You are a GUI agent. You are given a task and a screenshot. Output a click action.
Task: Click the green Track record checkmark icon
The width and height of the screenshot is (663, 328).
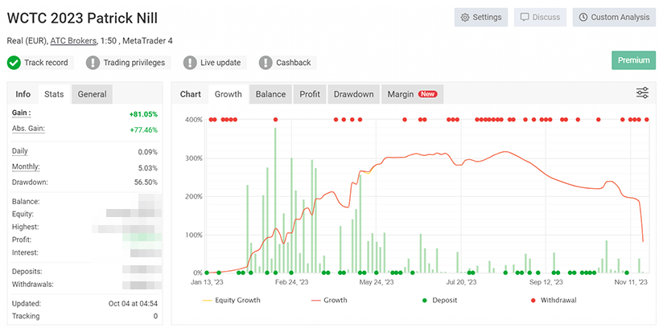[x=14, y=63]
